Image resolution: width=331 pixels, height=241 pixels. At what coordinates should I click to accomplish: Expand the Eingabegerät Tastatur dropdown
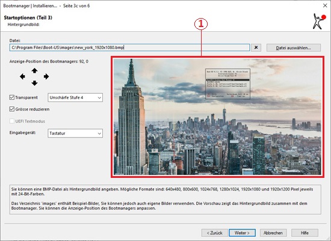tap(75, 133)
